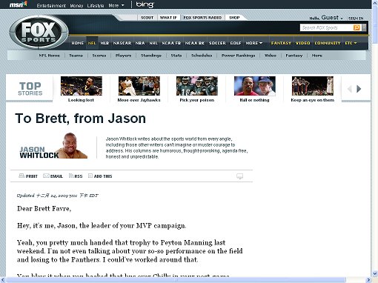This screenshot has height=283, width=378.
Task: Click the orange search button icon
Action: pos(357,27)
